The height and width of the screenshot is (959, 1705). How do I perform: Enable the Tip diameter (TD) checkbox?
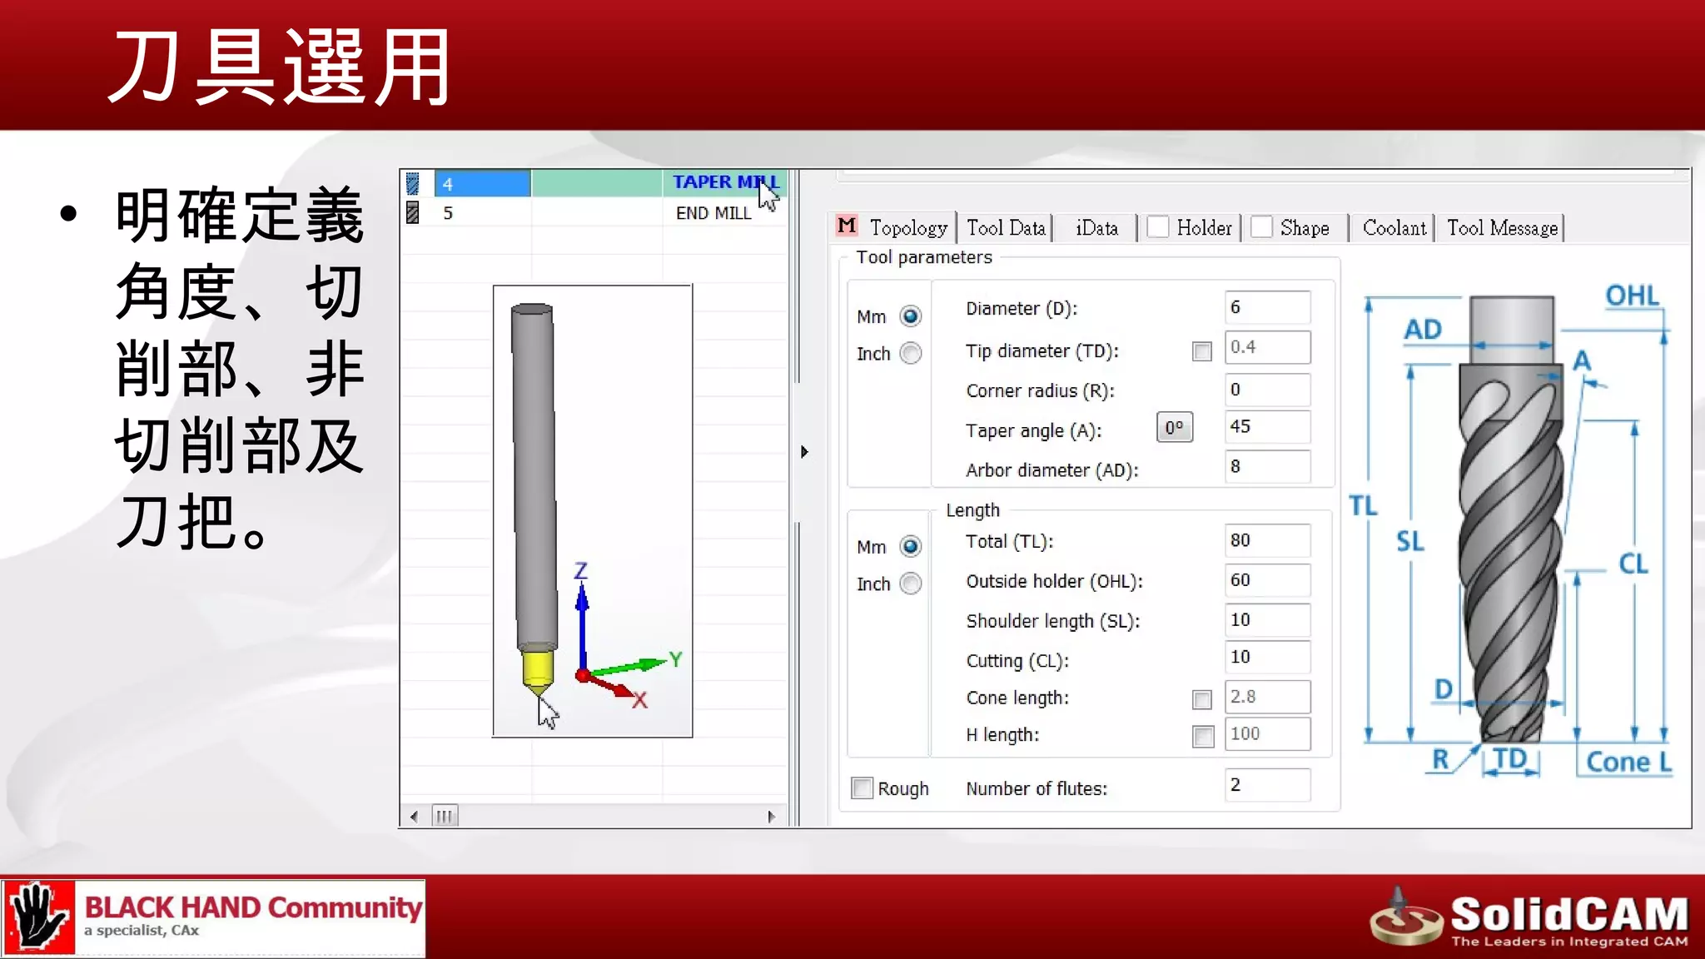click(x=1201, y=351)
